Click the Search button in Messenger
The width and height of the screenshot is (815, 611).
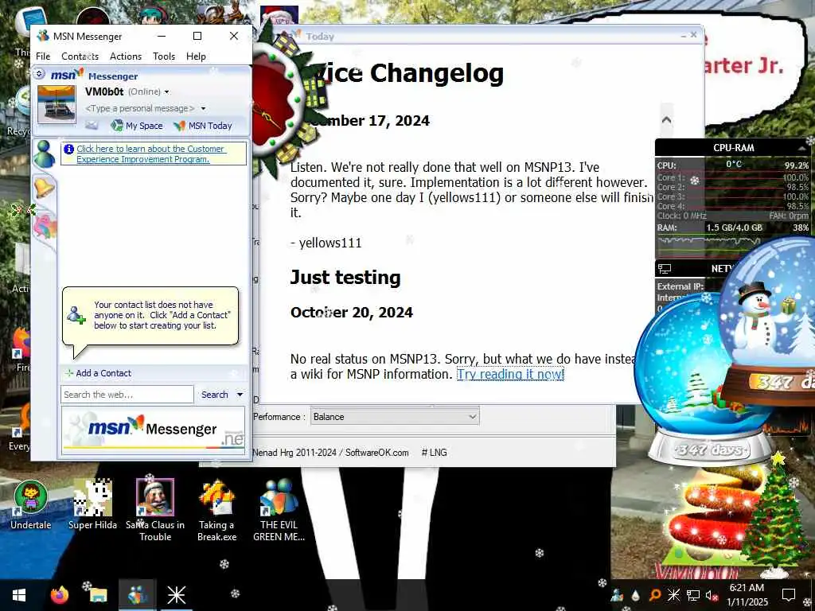215,395
